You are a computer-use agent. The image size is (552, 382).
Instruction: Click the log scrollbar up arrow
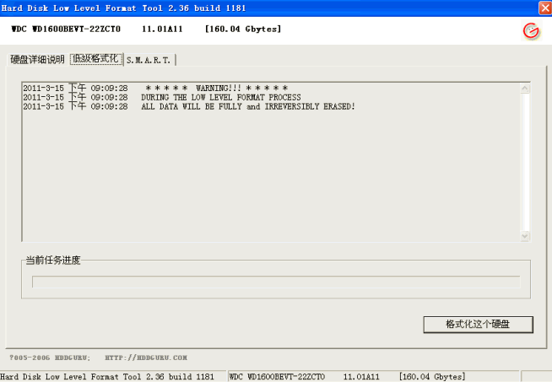coord(526,88)
